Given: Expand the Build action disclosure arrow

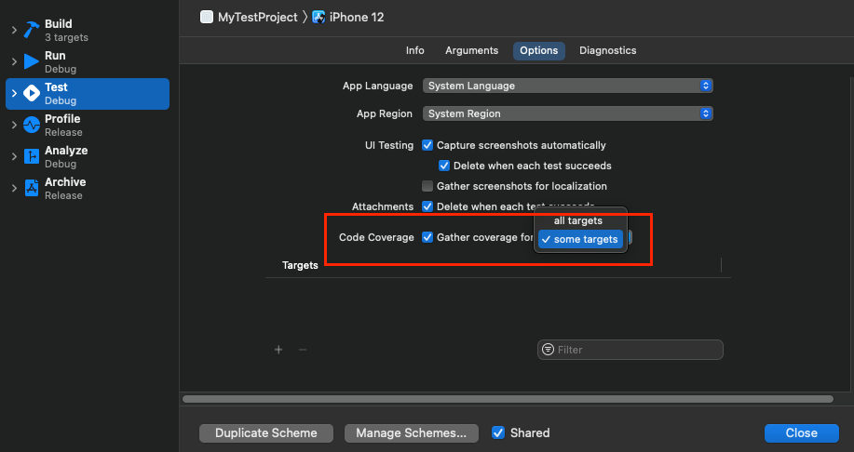Looking at the screenshot, I should coord(14,30).
